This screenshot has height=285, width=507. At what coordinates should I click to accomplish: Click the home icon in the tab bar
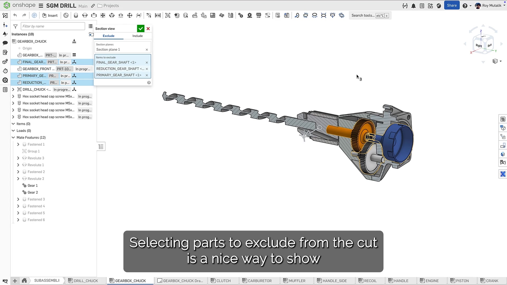[24, 281]
